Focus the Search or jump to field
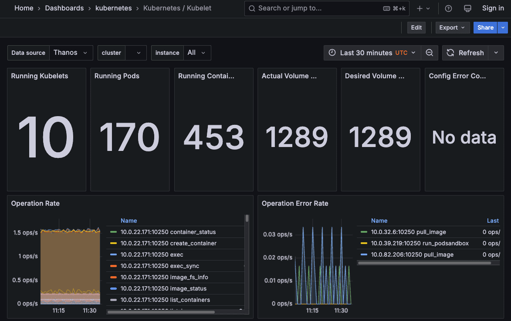511x321 pixels. [x=327, y=8]
